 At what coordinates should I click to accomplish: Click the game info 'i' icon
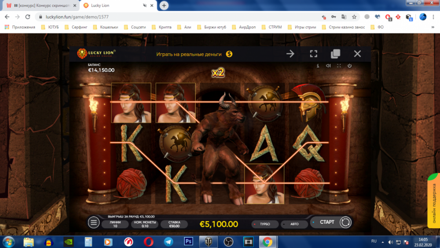(x=318, y=66)
